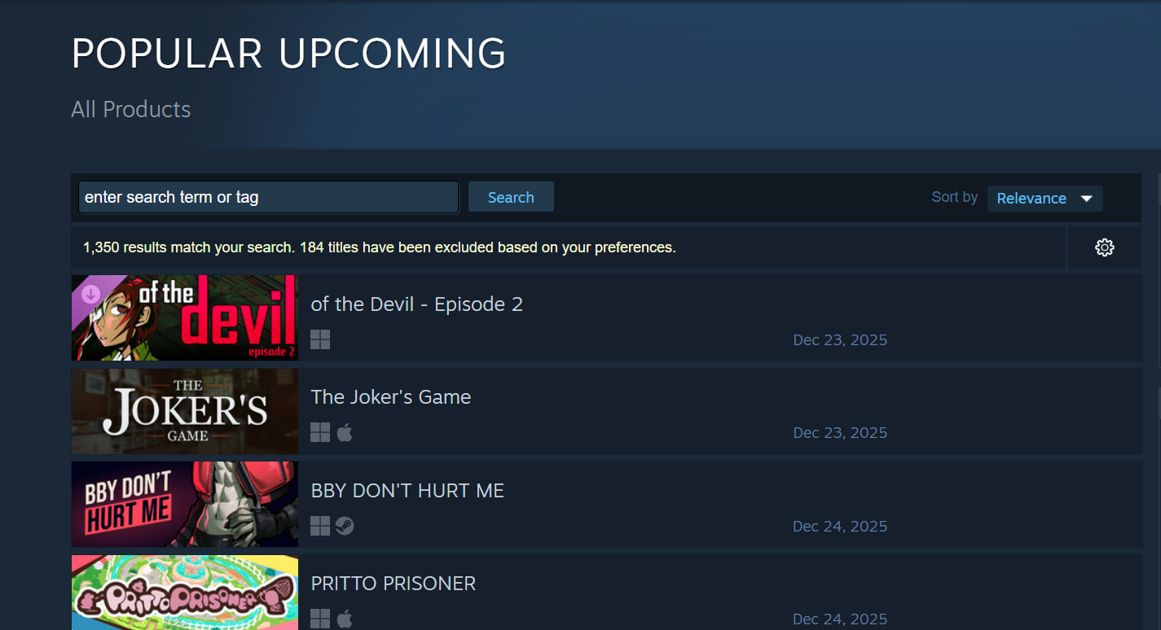
Task: Click Apple icon under The Joker's Game
Action: coord(345,433)
